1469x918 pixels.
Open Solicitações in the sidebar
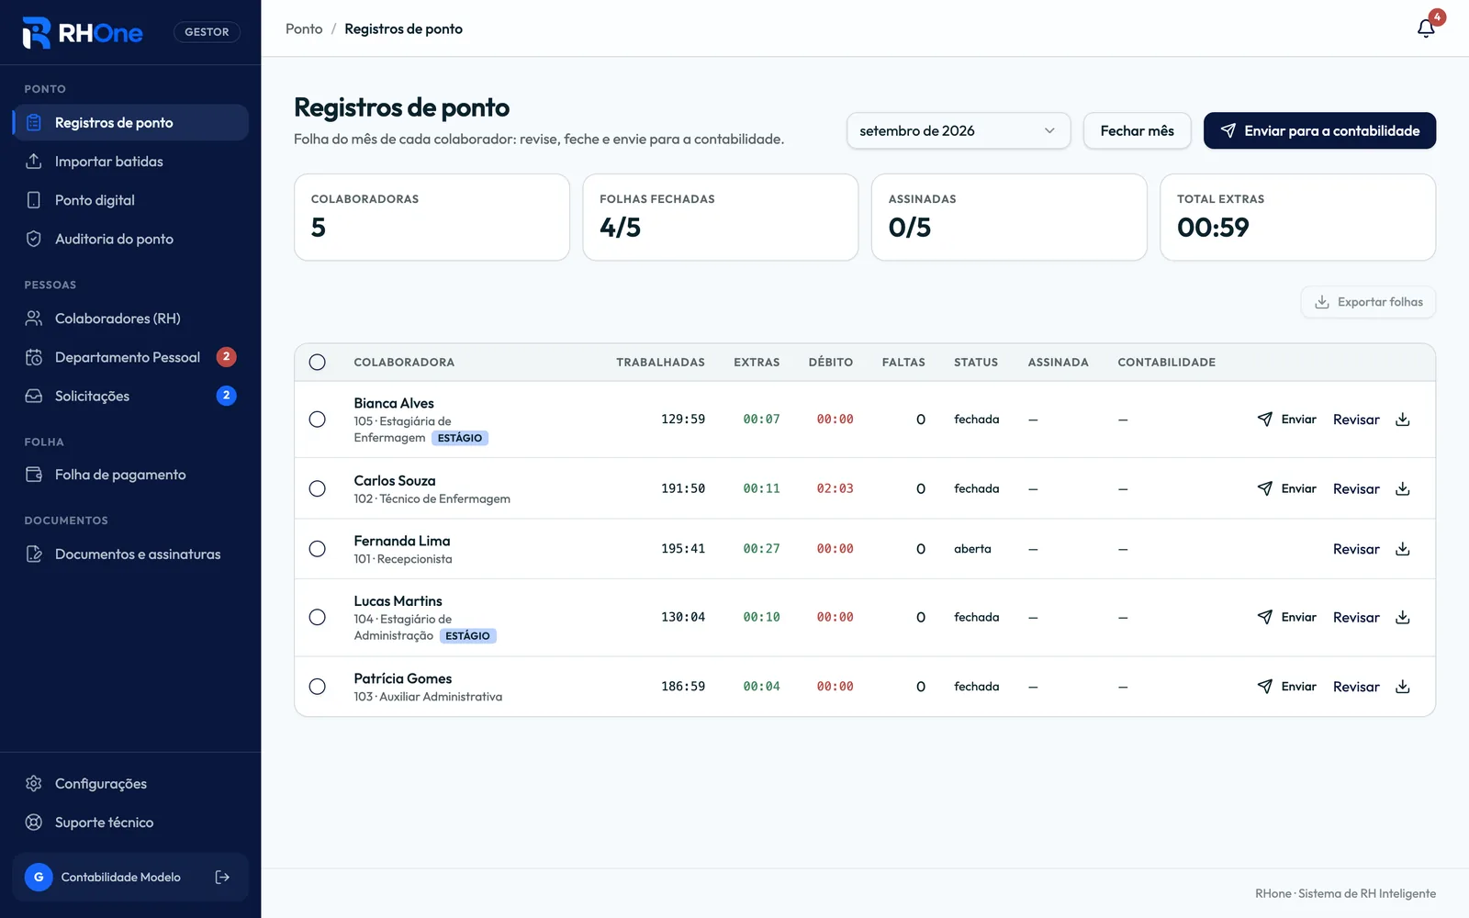point(130,396)
